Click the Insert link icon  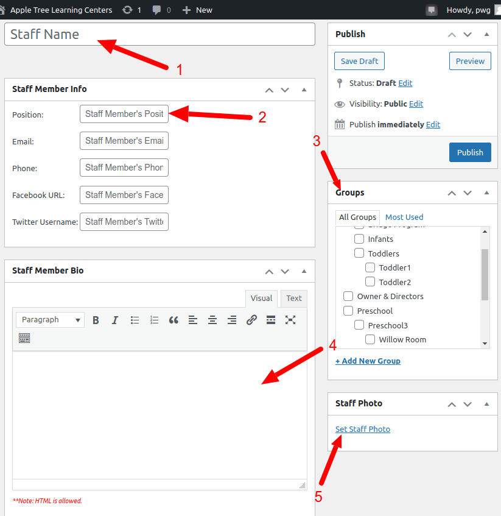pyautogui.click(x=251, y=320)
